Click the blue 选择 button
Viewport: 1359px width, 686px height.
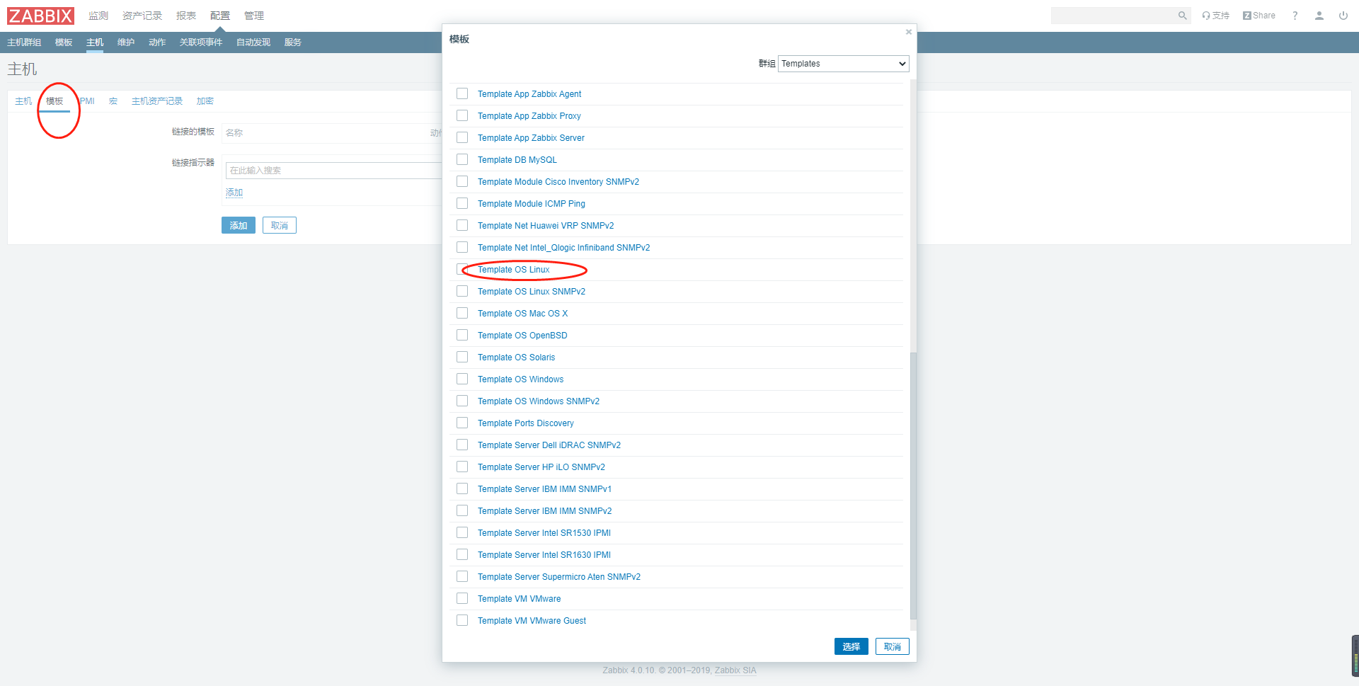[851, 646]
